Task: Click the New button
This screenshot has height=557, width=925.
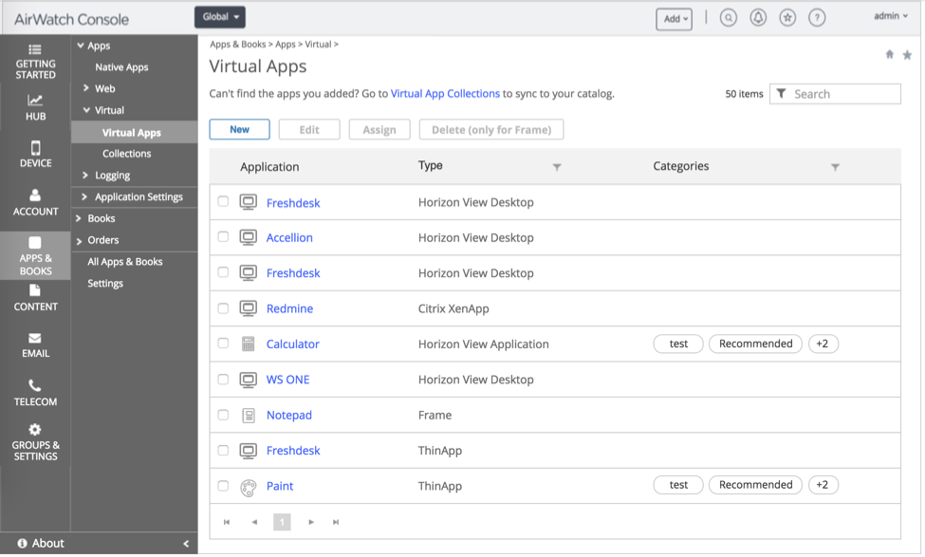Action: coord(239,129)
